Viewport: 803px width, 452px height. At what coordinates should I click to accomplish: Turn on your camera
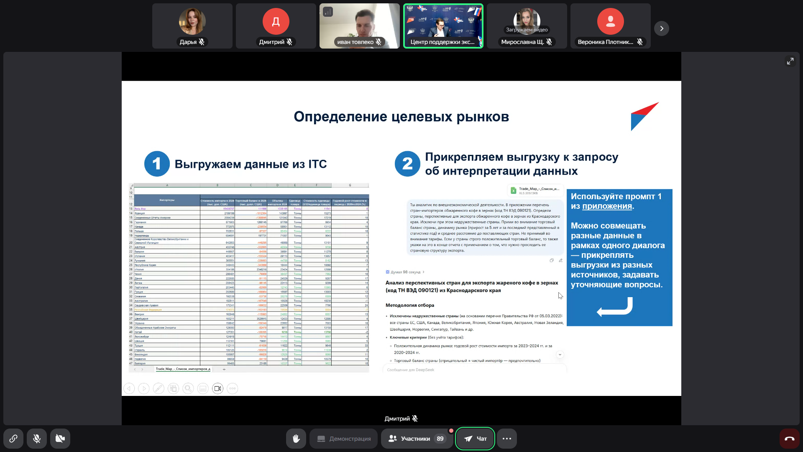point(60,439)
